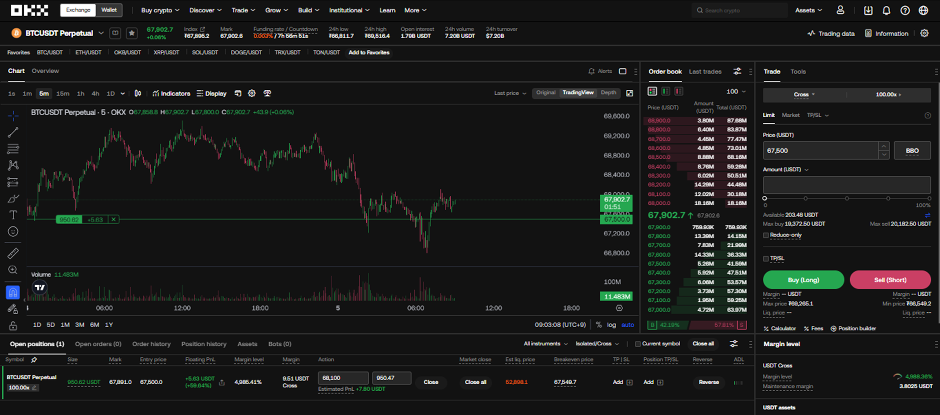Image resolution: width=940 pixels, height=415 pixels.
Task: Click the Sell (Short) button
Action: tap(890, 280)
